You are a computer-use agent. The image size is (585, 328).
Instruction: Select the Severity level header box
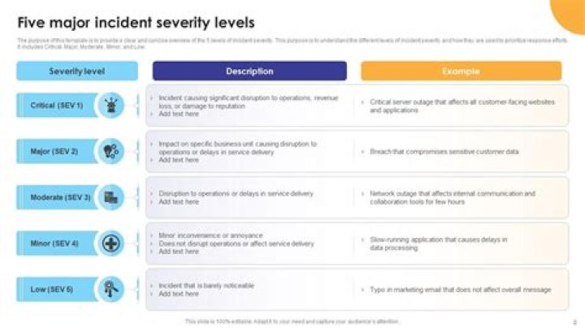coord(77,71)
